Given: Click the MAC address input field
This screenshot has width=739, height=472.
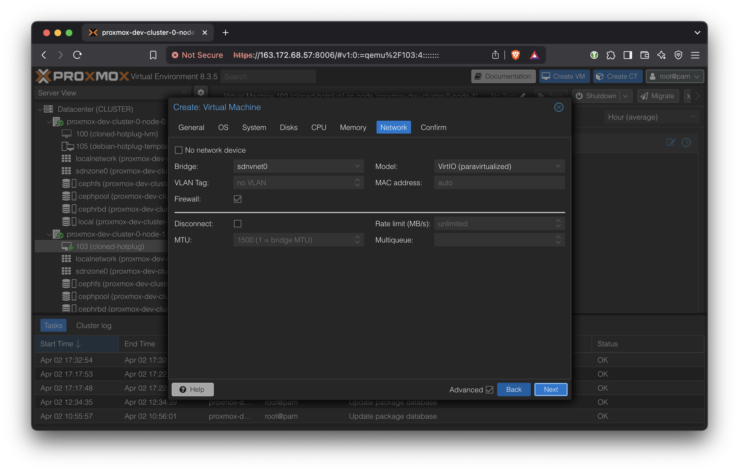Looking at the screenshot, I should click(499, 183).
